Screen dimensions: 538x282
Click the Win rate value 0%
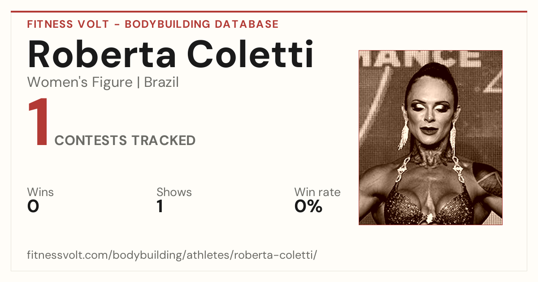click(308, 206)
